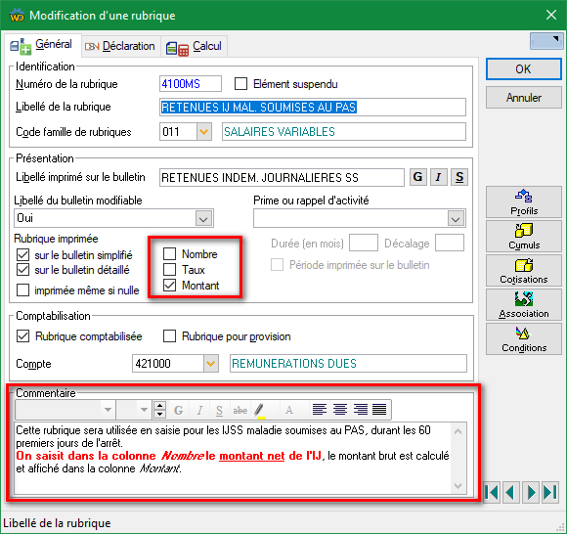
Task: Uncheck sur le bulletin détaillé
Action: click(23, 270)
